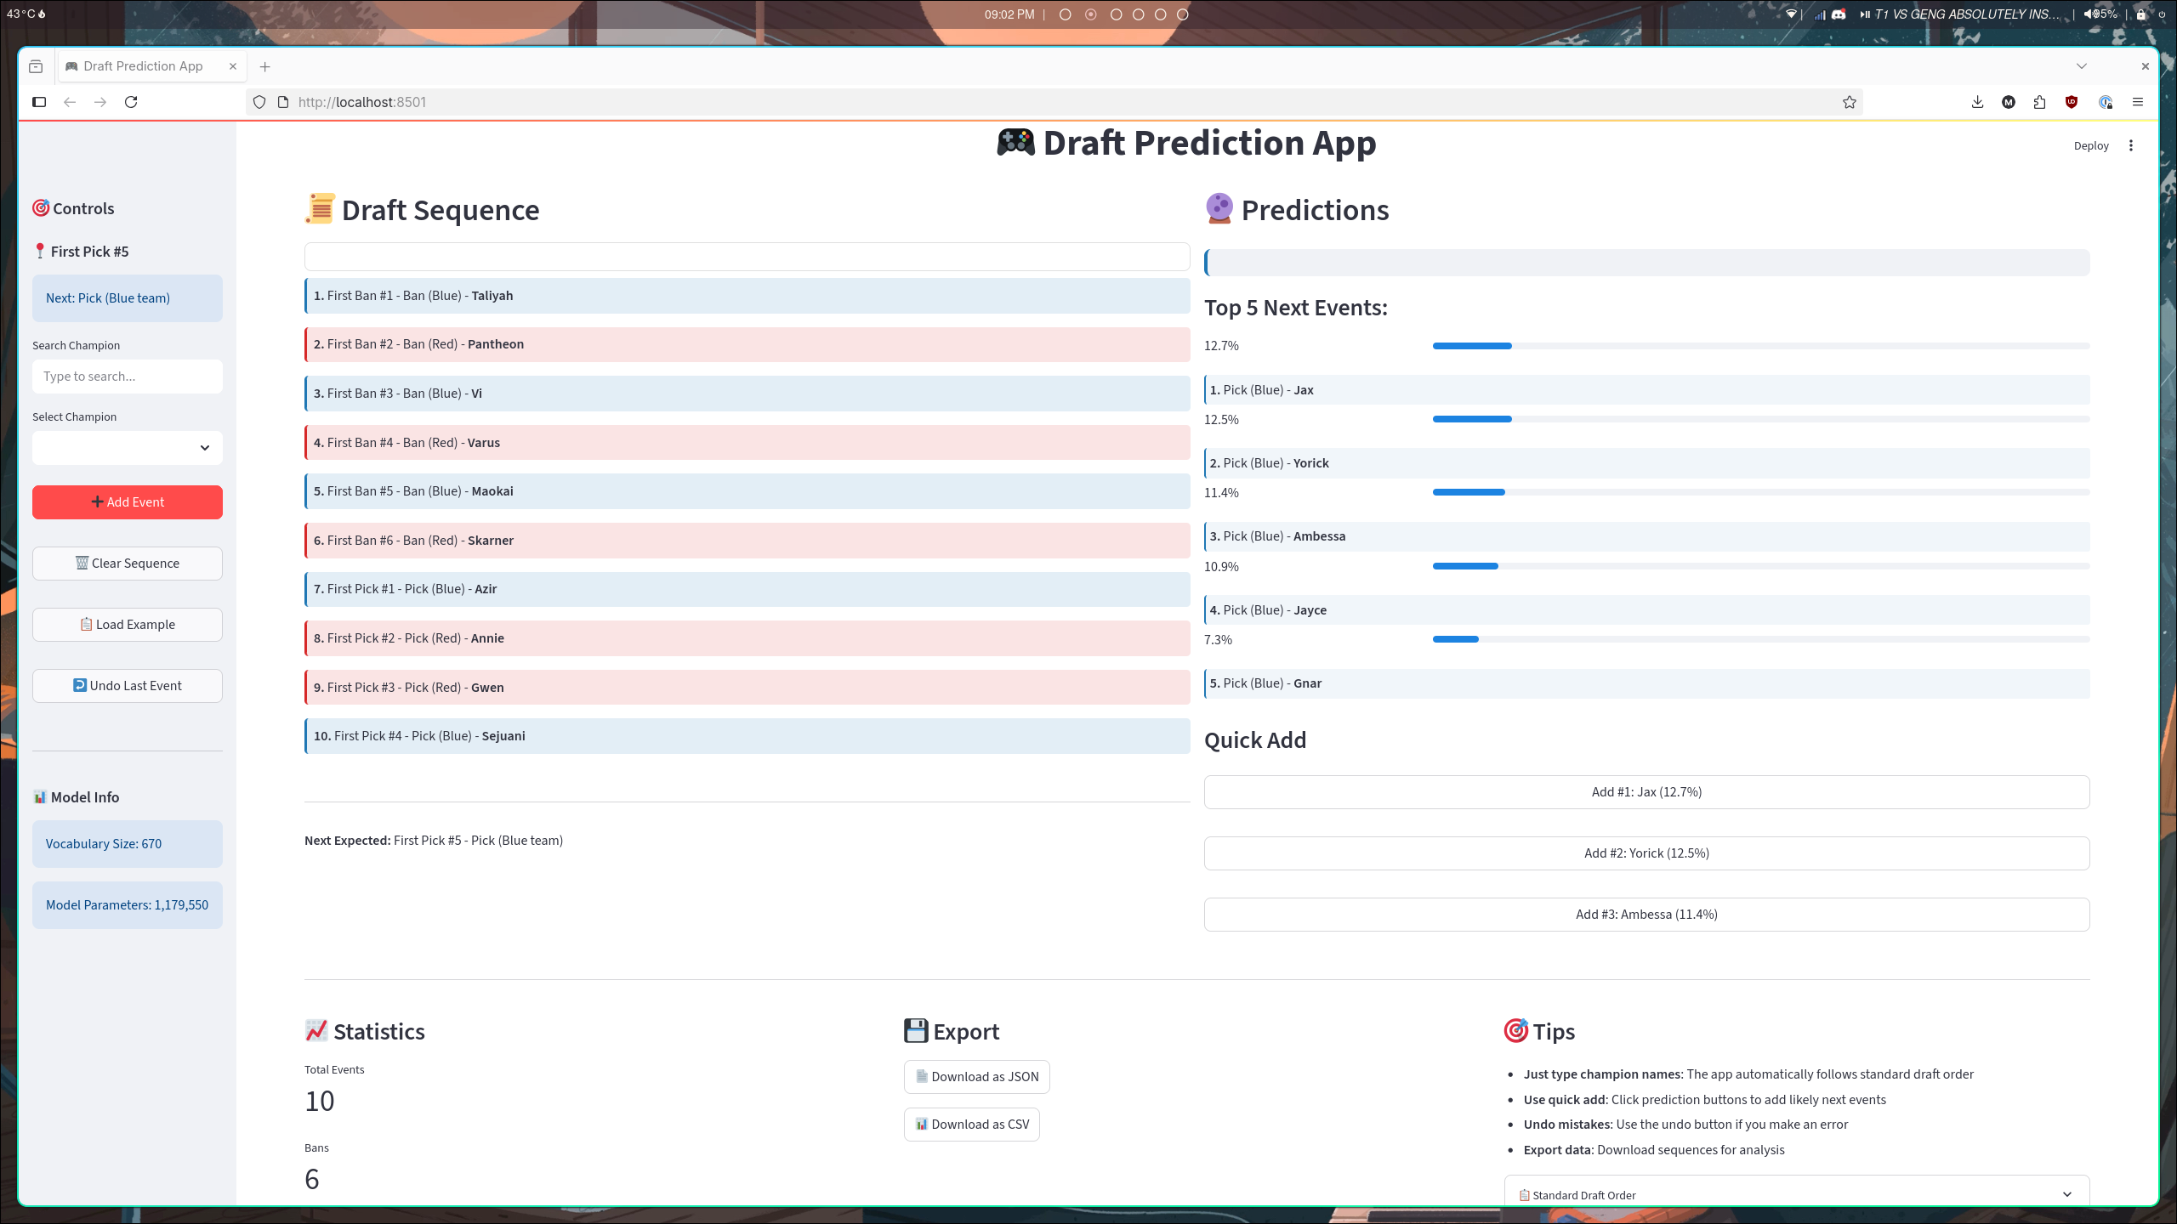Image resolution: width=2177 pixels, height=1224 pixels.
Task: Quick add #3 Ambessa (11.4%)
Action: pos(1646,915)
